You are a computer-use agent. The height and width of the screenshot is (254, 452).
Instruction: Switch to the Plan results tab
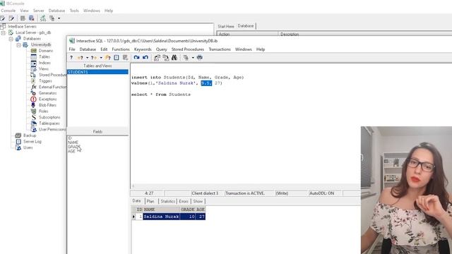[150, 201]
